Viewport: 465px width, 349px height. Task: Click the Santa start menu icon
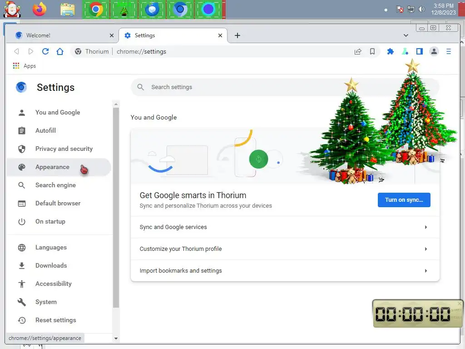coord(12,9)
